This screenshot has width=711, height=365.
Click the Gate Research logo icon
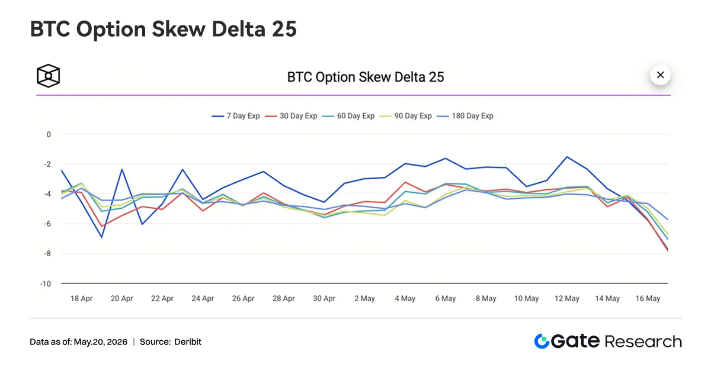click(x=542, y=341)
